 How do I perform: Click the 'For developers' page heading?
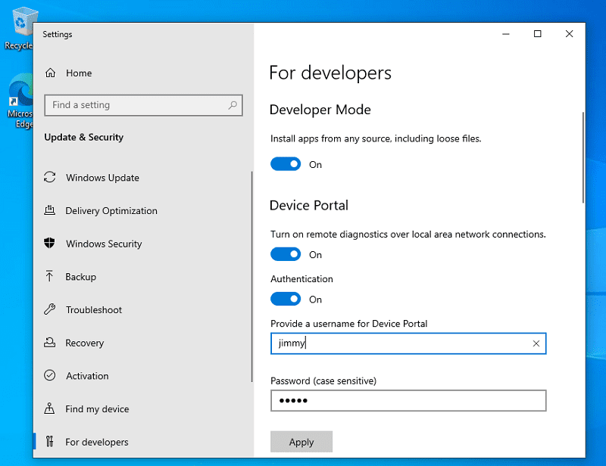330,73
